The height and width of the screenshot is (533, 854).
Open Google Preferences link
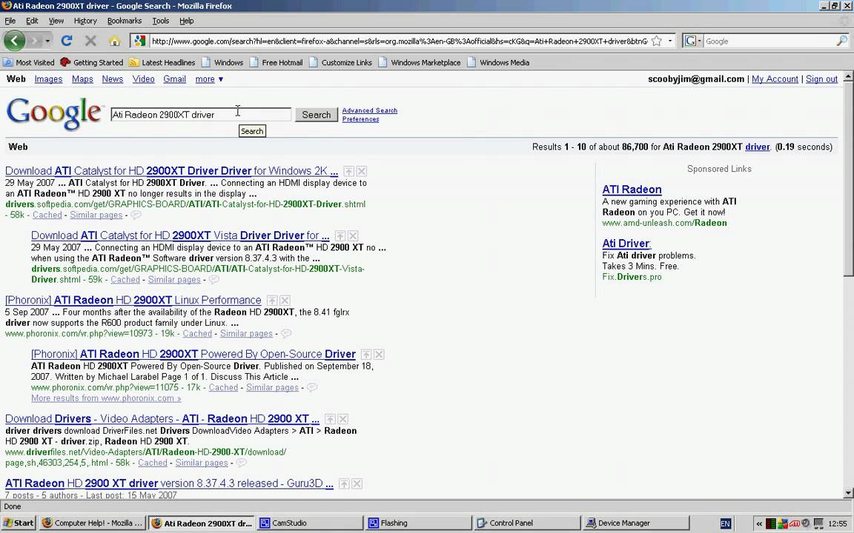360,119
